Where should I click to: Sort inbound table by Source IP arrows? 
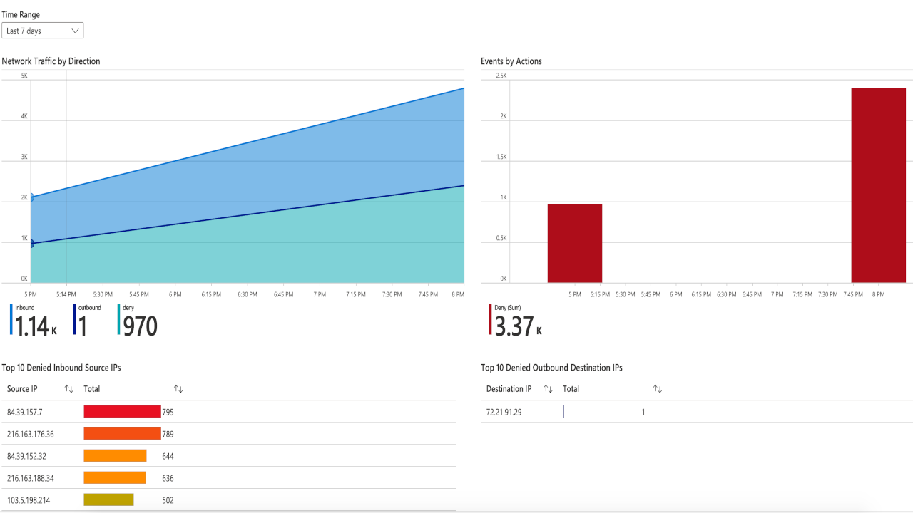[x=69, y=389]
